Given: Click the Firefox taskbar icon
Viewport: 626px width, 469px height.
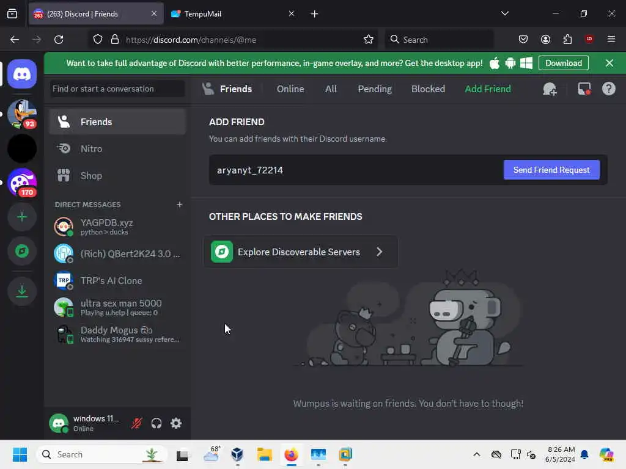Looking at the screenshot, I should click(x=292, y=454).
